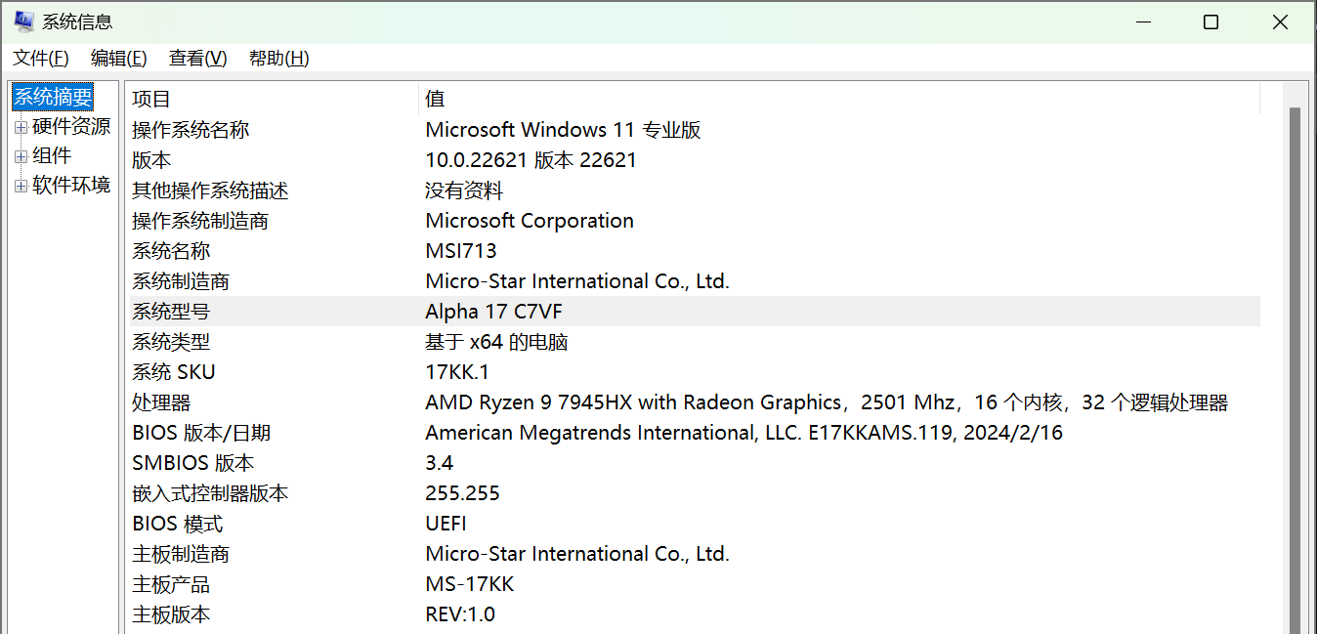Maximize the 系统信息 window
1317x634 pixels.
(x=1211, y=21)
